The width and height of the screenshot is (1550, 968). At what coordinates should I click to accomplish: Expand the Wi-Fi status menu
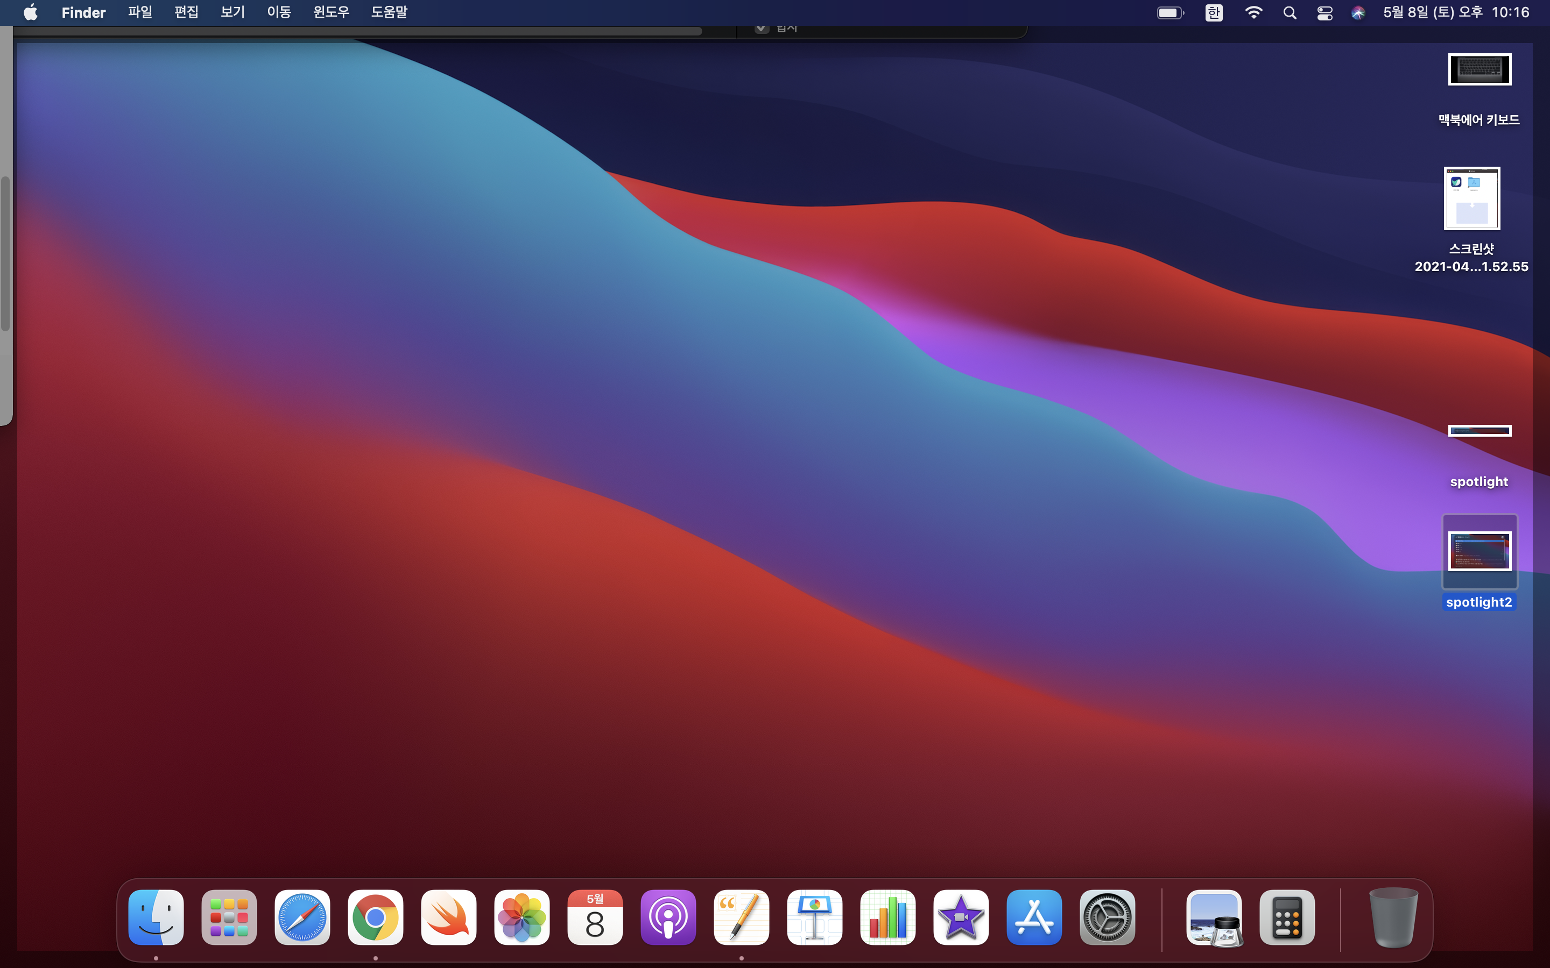coord(1253,12)
